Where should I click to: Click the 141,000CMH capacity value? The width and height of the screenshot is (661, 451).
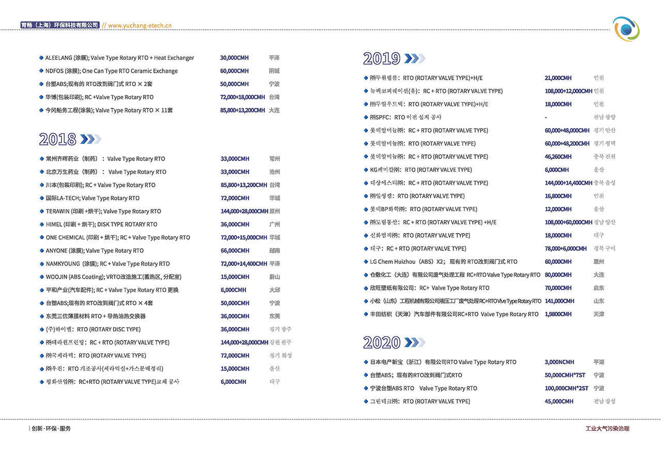[x=560, y=301]
